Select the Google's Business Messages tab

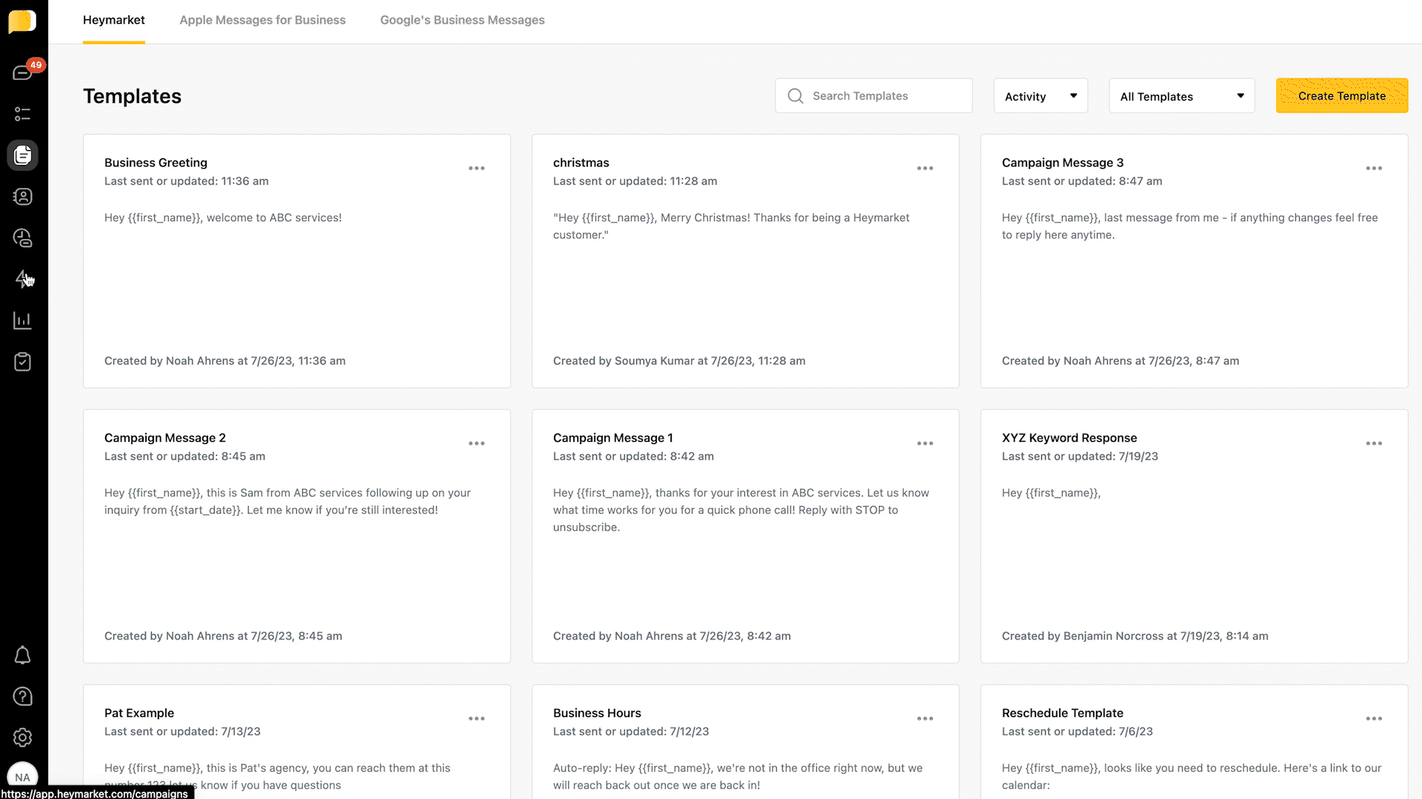pos(462,20)
